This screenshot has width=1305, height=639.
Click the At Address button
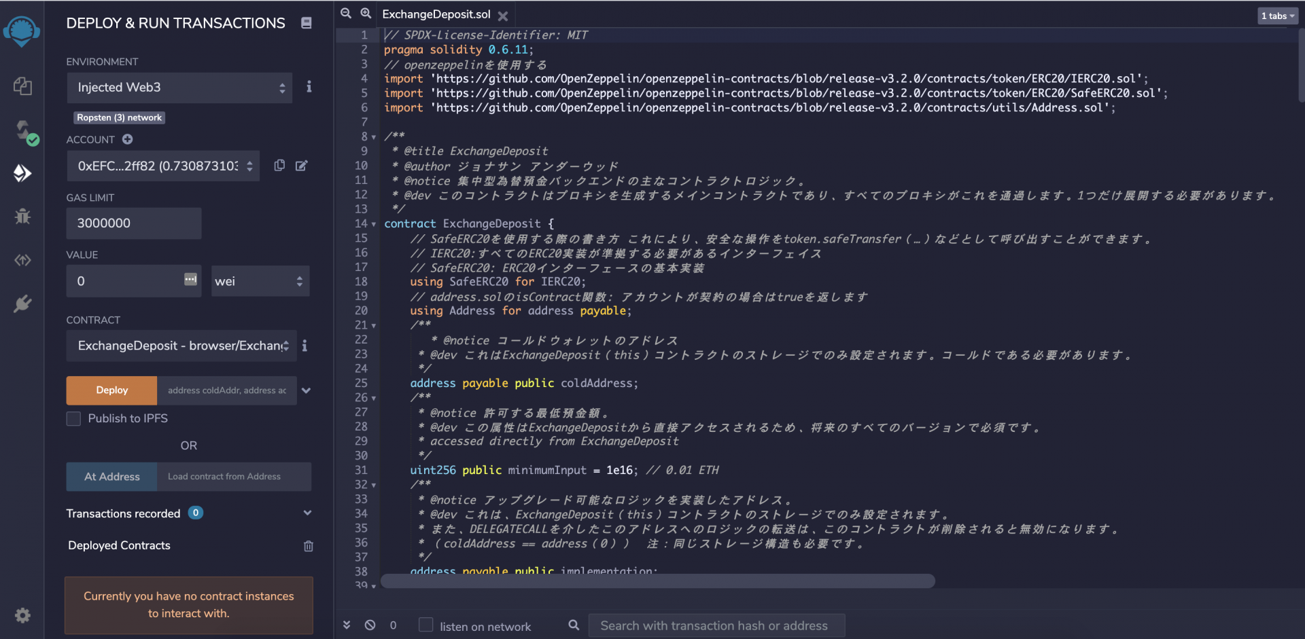(111, 477)
